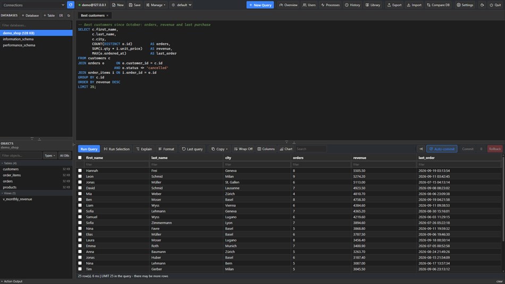Image resolution: width=505 pixels, height=284 pixels.
Task: Click the theme icon next to Quit
Action: [x=482, y=5]
